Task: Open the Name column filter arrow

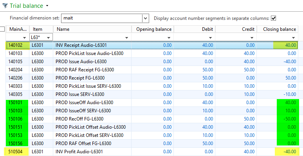Action: [x=127, y=37]
